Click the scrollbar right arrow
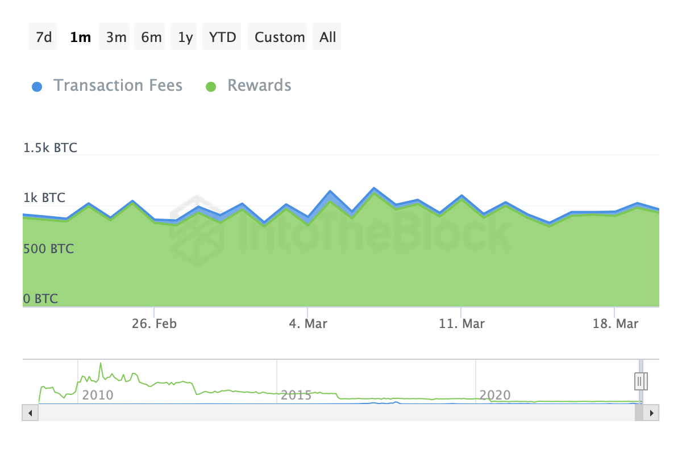Viewport: 682px width, 454px height. (652, 413)
